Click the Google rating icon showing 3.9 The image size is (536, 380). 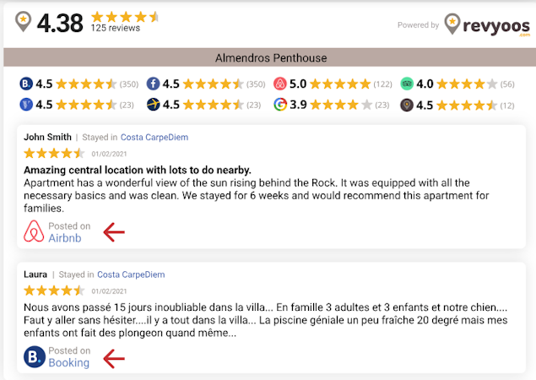coord(279,105)
